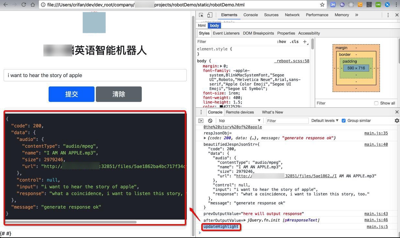The image size is (400, 238).
Task: Click the horizontal scrollbar under JSON output
Action: click(71, 222)
